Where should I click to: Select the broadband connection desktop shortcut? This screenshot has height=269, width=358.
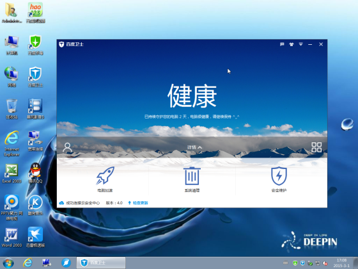35,141
